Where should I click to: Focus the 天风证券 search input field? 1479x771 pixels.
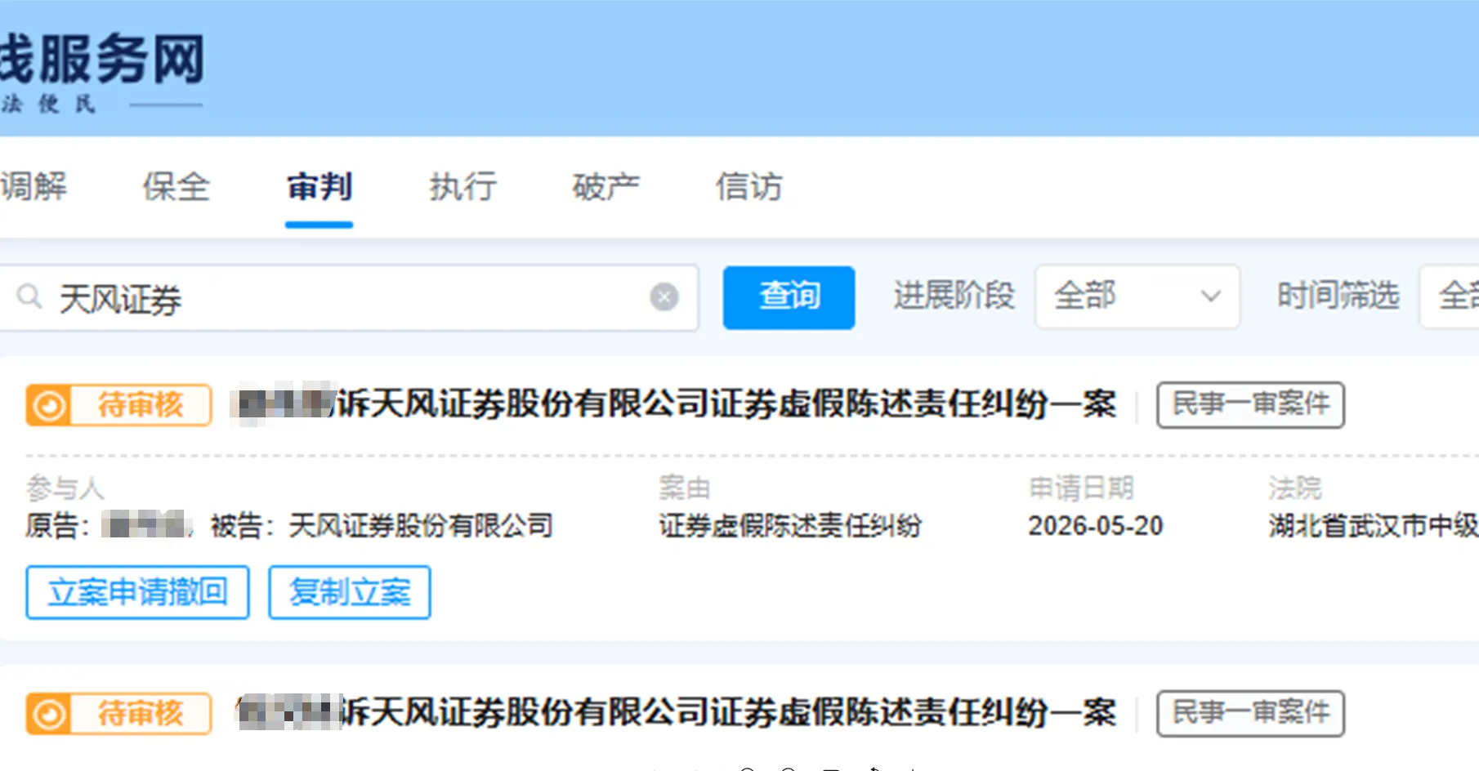(x=350, y=298)
